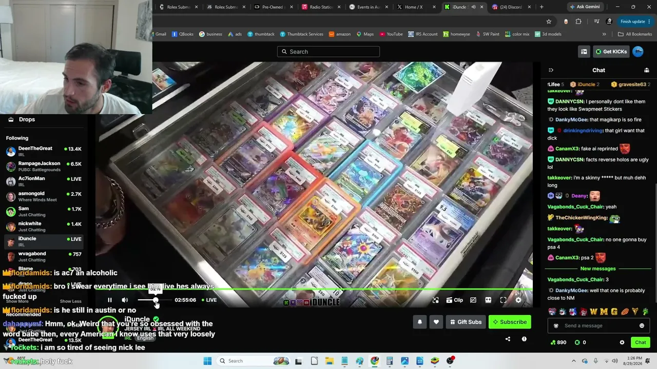Open the Clip creation tool
Image resolution: width=657 pixels, height=369 pixels.
pyautogui.click(x=454, y=300)
